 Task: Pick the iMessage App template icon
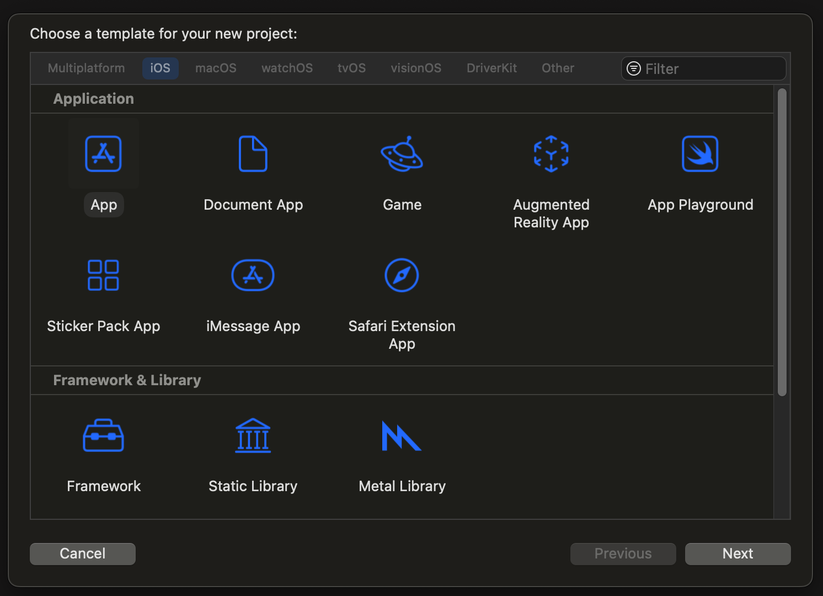(x=253, y=275)
